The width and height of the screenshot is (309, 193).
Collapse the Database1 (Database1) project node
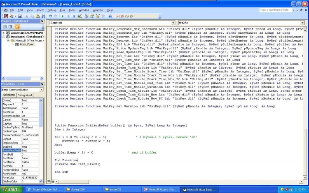(3, 37)
